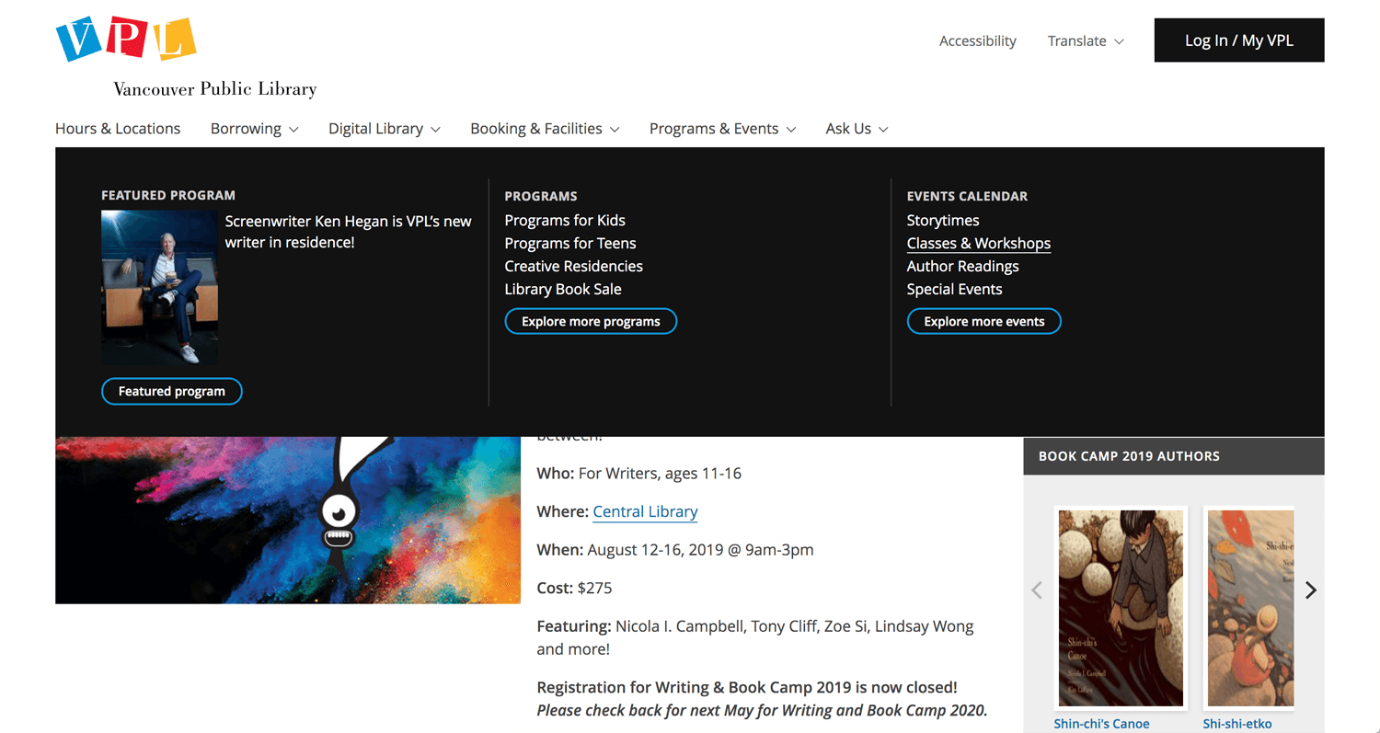Click the 'When: August 12-16, 2019' text
Image resolution: width=1380 pixels, height=733 pixels.
click(x=675, y=550)
